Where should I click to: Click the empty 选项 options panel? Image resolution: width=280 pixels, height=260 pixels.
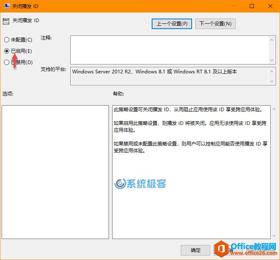coord(55,172)
